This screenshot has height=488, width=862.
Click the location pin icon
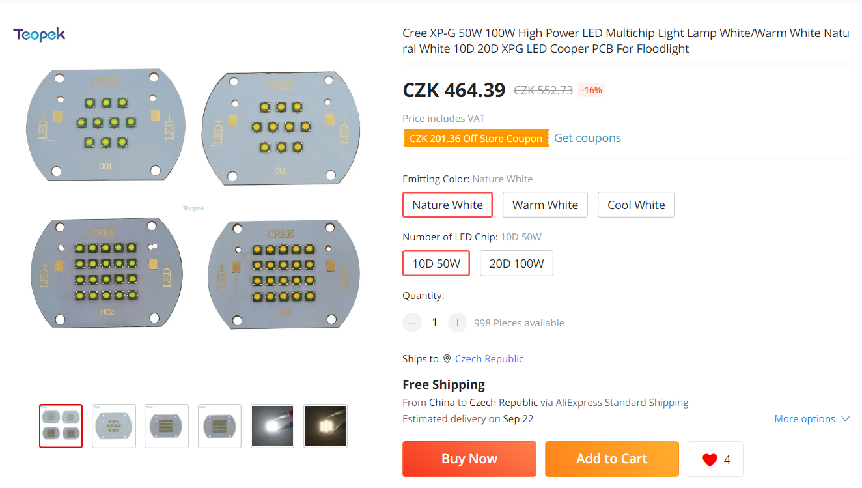tap(447, 359)
